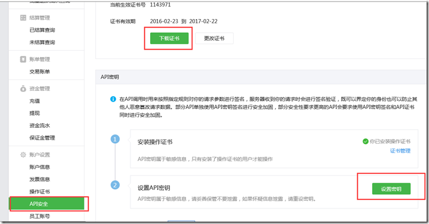Click the 下载证书 green button
The height and width of the screenshot is (224, 429).
point(169,38)
